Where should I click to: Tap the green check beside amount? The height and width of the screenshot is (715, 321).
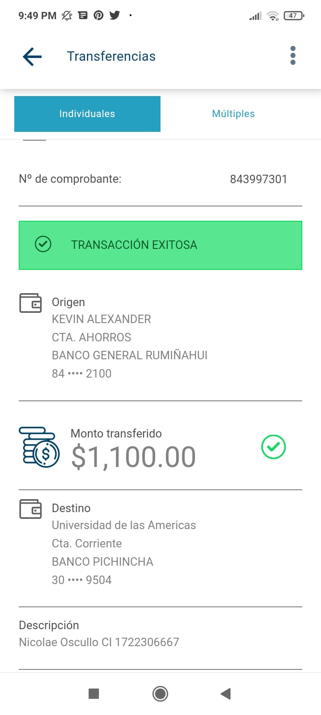[x=273, y=447]
